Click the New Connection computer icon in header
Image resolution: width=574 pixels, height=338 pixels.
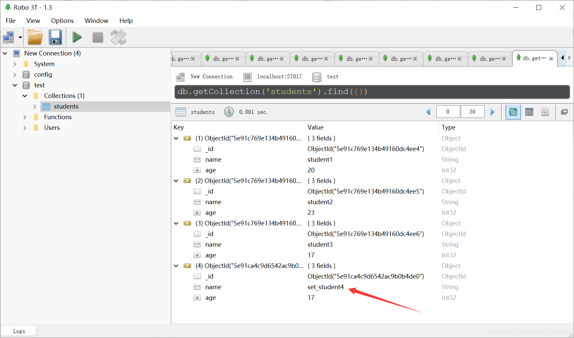point(180,77)
